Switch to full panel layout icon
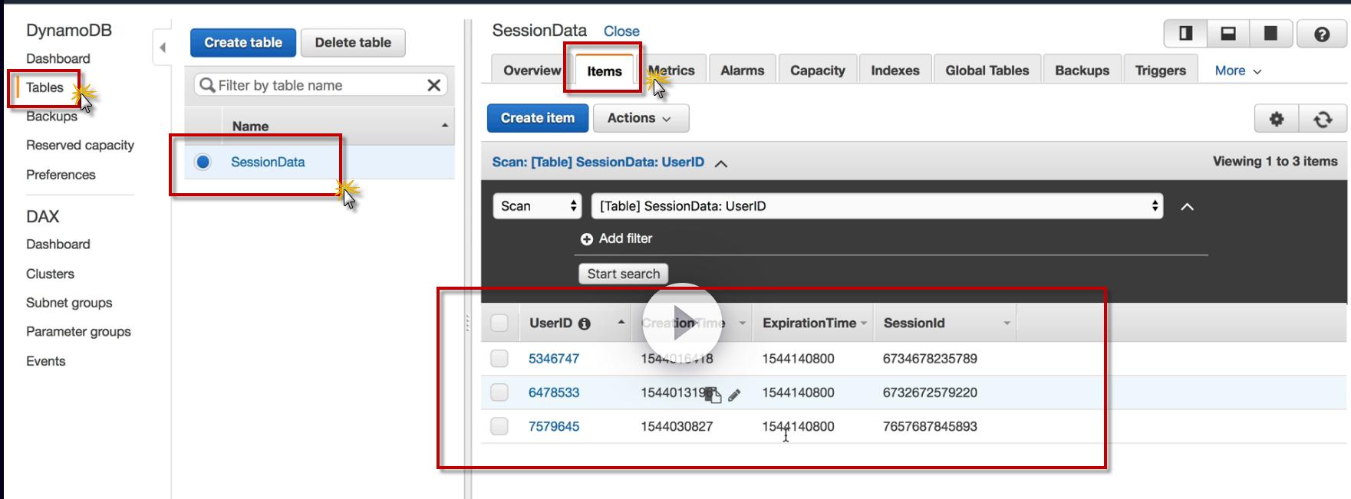Screen dimensions: 1351x499 [1270, 34]
